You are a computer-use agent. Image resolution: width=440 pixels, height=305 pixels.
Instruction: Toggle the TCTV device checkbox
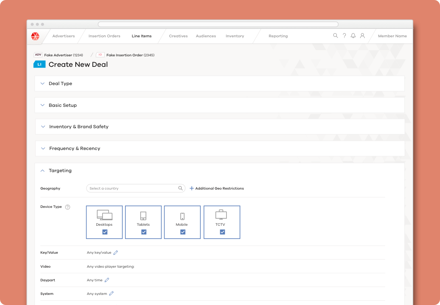(x=222, y=232)
